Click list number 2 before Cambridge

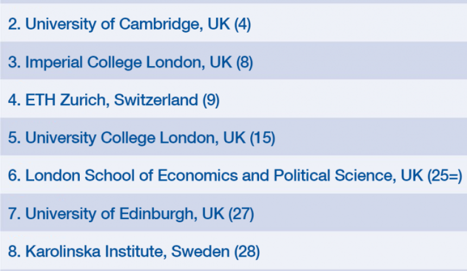click(14, 24)
